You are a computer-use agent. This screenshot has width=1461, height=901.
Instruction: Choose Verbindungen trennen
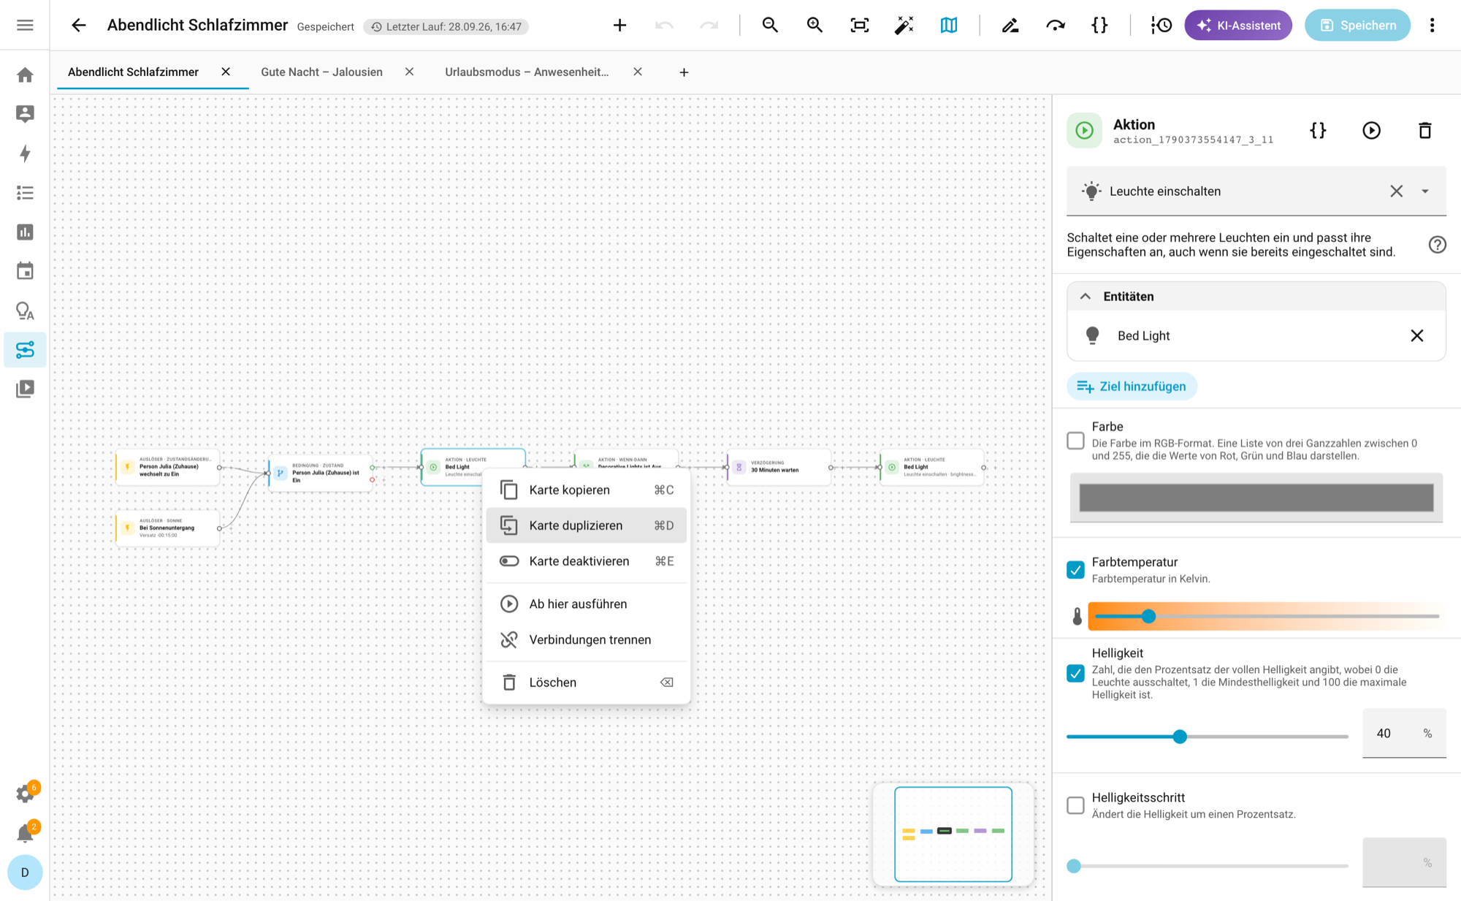(x=586, y=639)
